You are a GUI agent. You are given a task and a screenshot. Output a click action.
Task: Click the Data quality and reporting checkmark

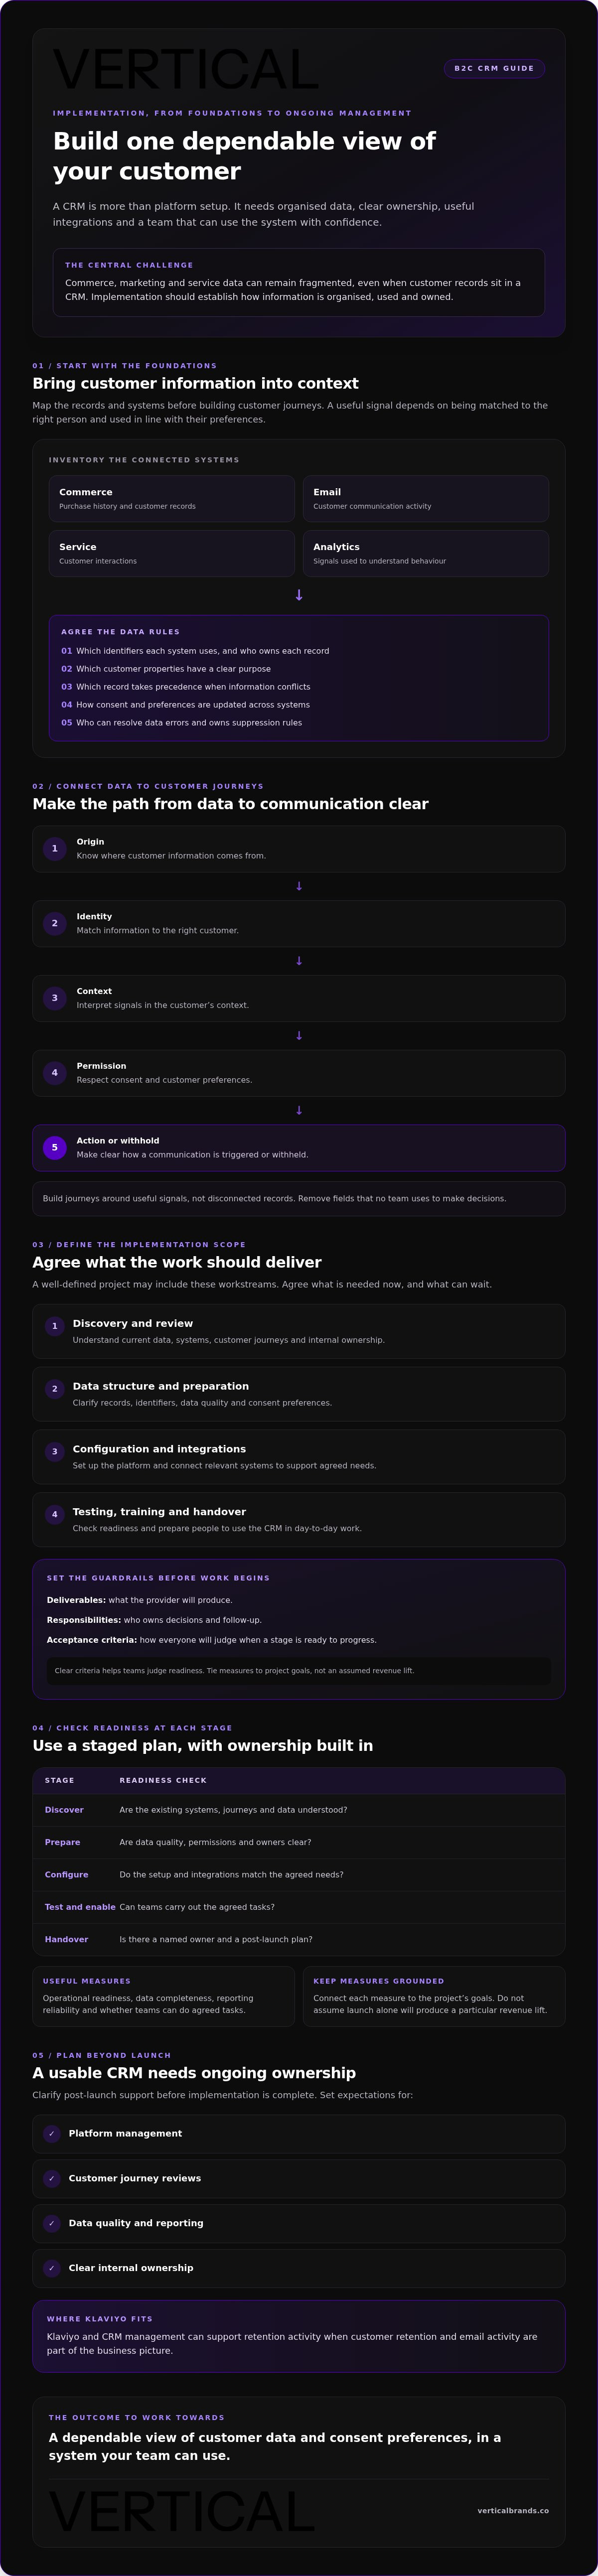click(x=52, y=2223)
